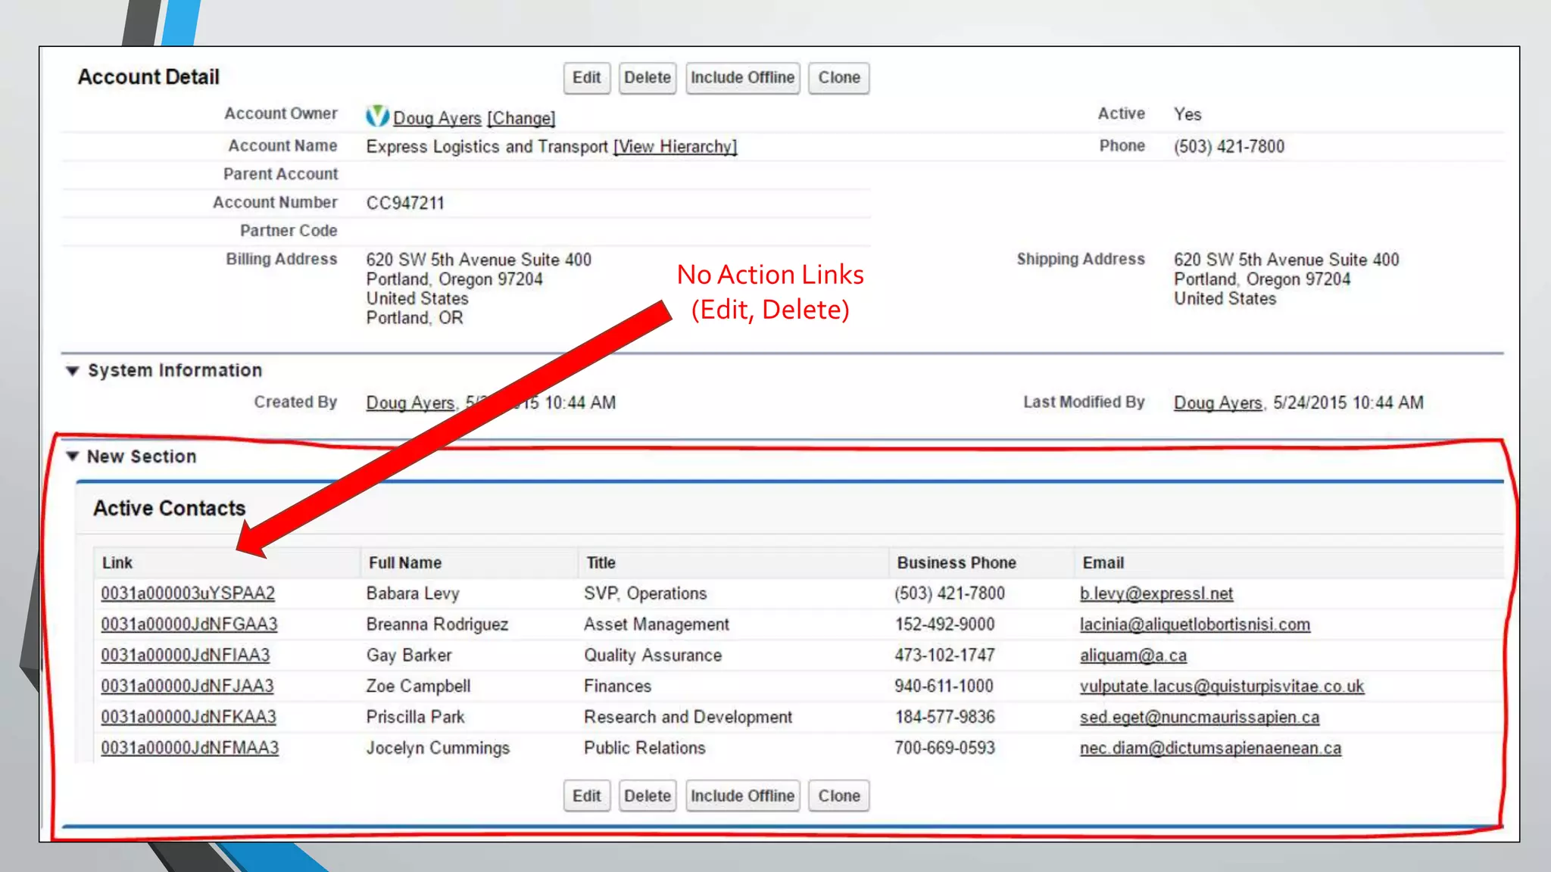Click the name Priscilla Park

click(x=415, y=717)
